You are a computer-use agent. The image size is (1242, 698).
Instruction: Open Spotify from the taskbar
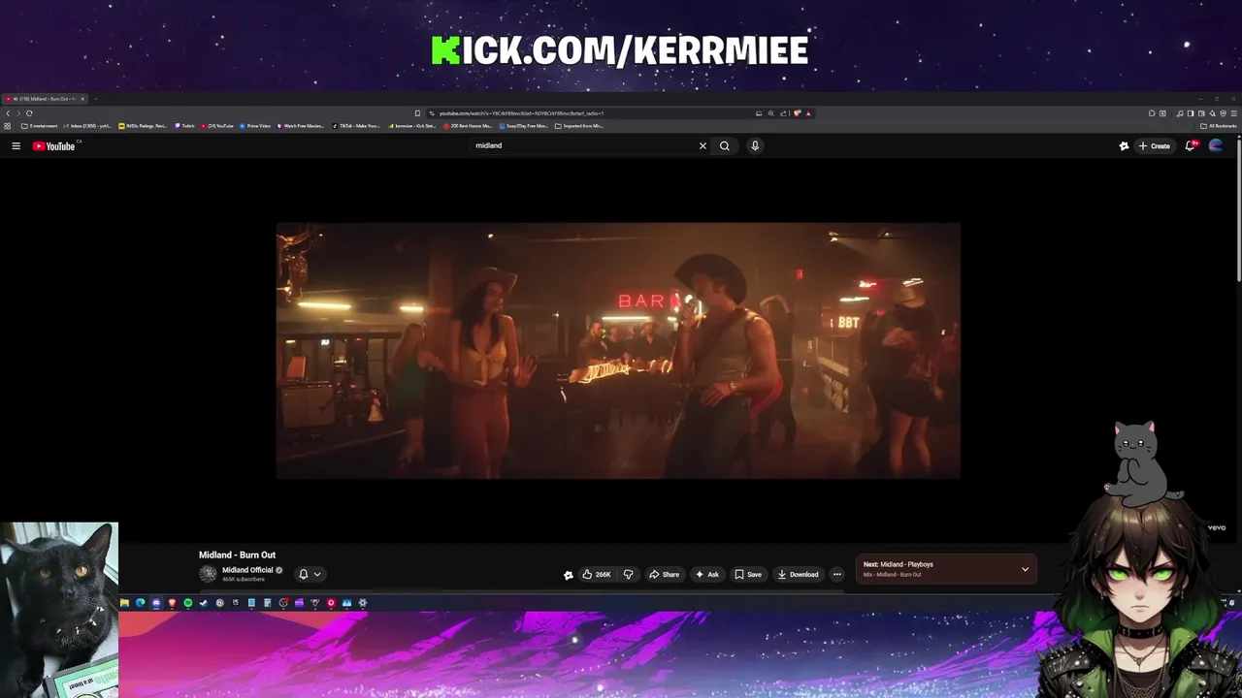click(x=188, y=603)
